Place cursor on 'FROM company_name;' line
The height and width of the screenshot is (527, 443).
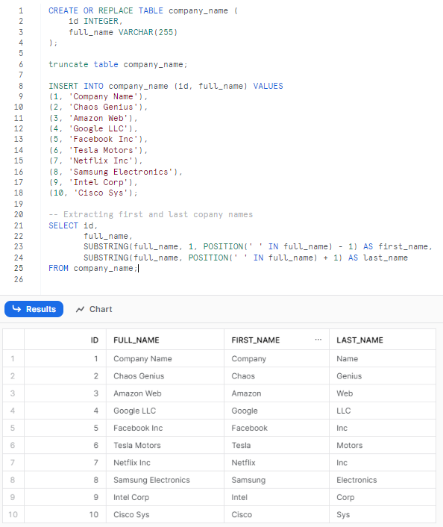[93, 268]
